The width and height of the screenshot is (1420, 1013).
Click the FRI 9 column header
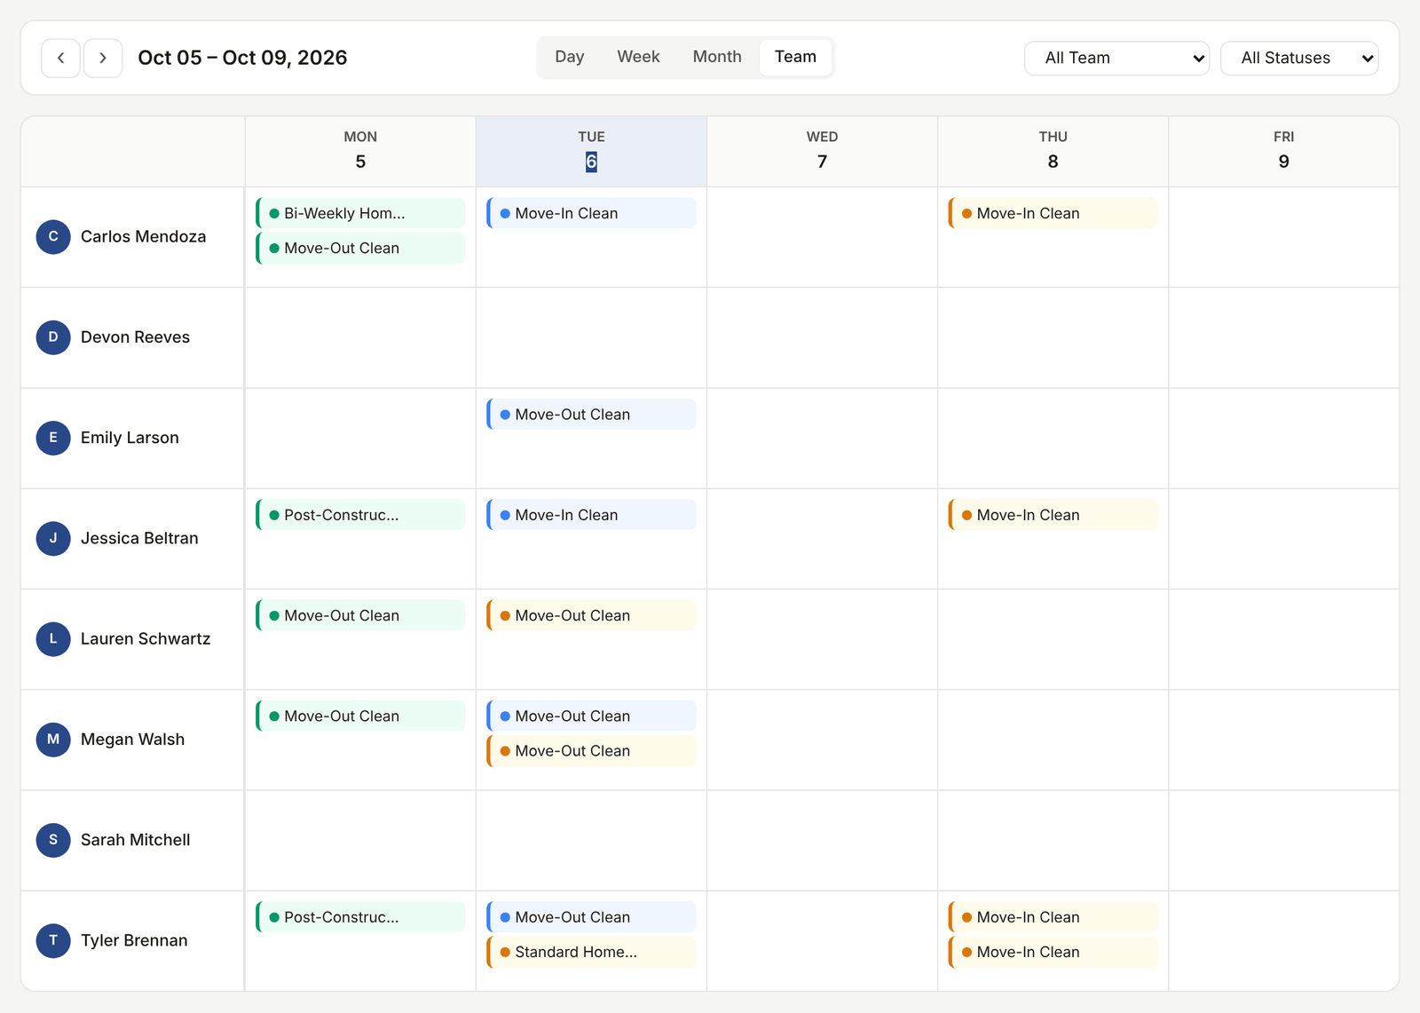[1283, 151]
